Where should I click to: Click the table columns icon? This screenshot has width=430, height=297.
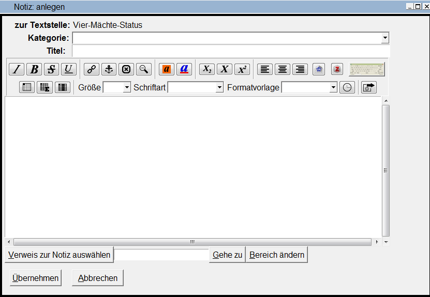click(x=63, y=87)
